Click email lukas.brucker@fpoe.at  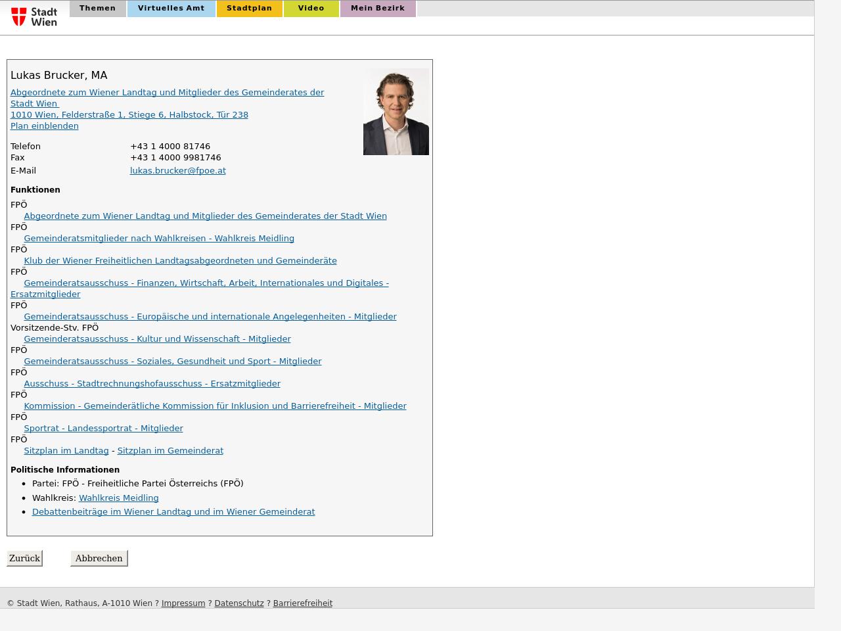[177, 171]
